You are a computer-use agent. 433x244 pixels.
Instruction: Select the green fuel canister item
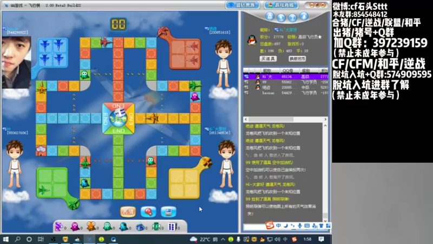click(156, 227)
